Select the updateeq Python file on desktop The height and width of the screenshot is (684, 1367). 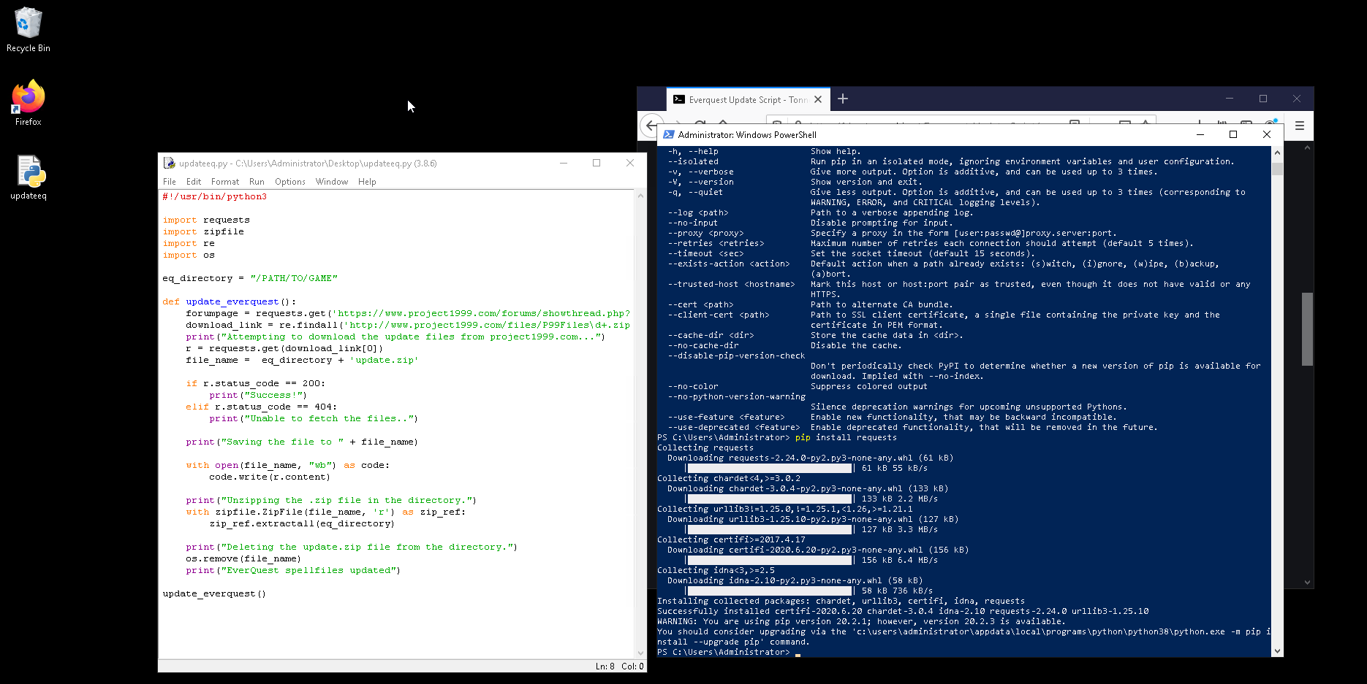click(x=28, y=177)
